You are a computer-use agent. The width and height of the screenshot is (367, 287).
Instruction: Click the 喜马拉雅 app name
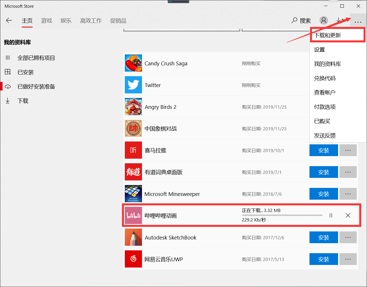(155, 150)
